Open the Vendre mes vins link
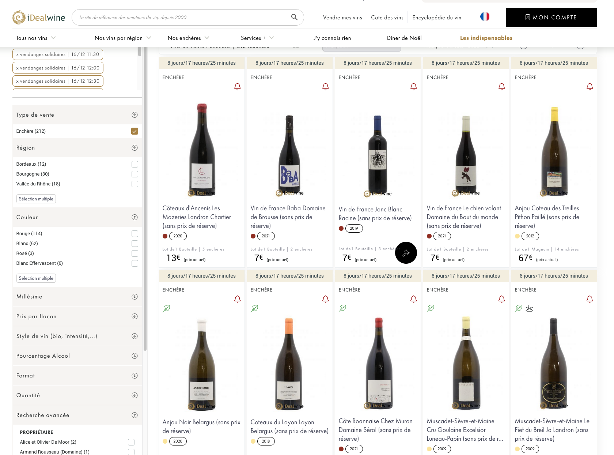 click(342, 18)
